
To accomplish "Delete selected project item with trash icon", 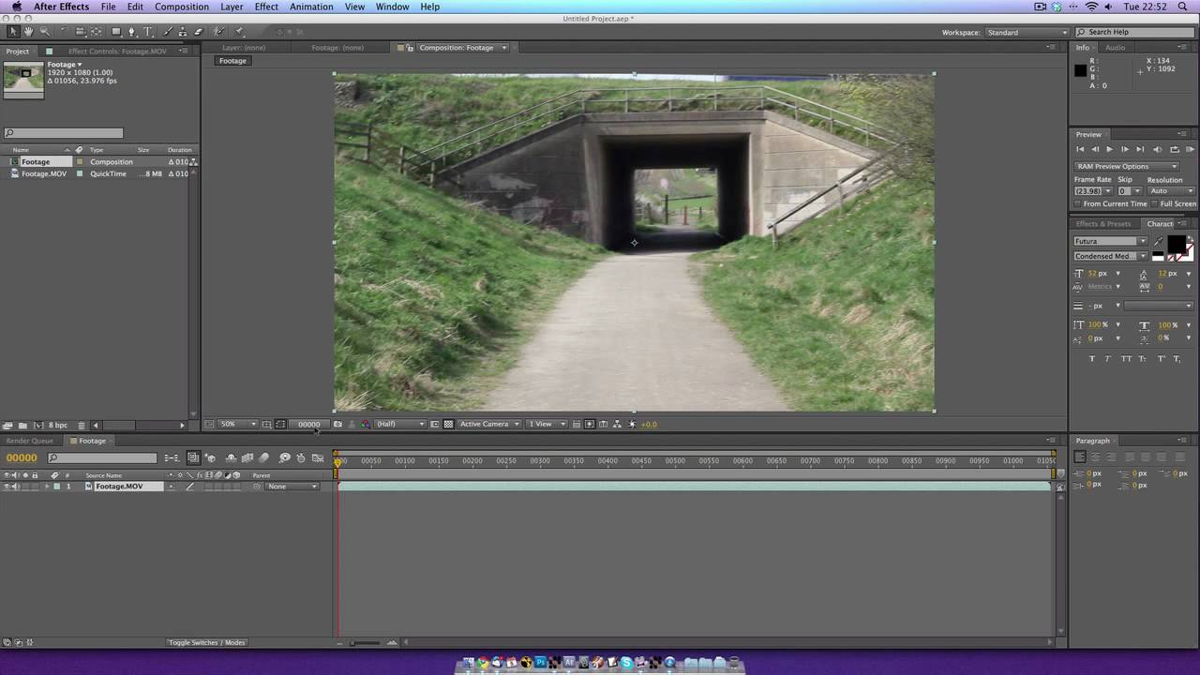I will (82, 425).
